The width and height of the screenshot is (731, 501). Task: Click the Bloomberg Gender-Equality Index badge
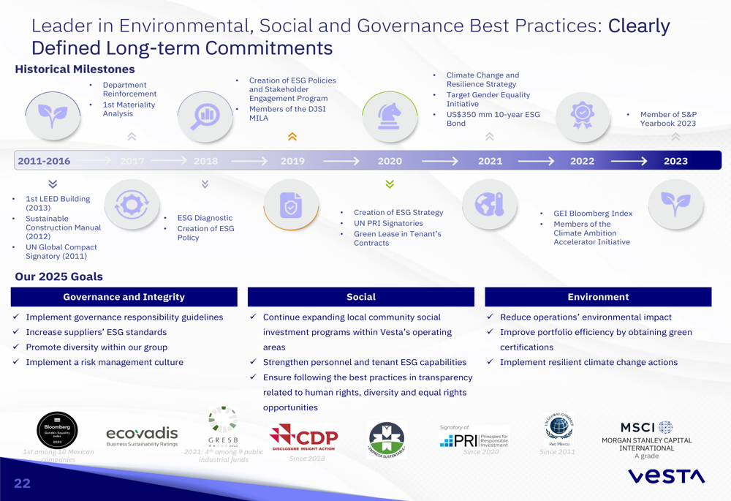(x=57, y=430)
